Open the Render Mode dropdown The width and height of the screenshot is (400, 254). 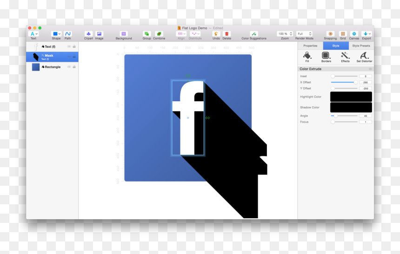click(x=304, y=33)
